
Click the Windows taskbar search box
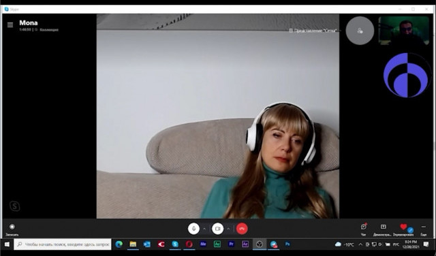pyautogui.click(x=63, y=244)
